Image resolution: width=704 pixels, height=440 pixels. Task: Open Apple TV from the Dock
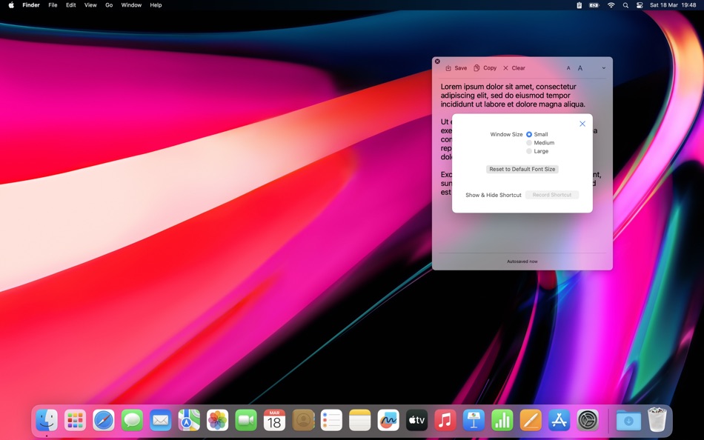click(x=416, y=420)
